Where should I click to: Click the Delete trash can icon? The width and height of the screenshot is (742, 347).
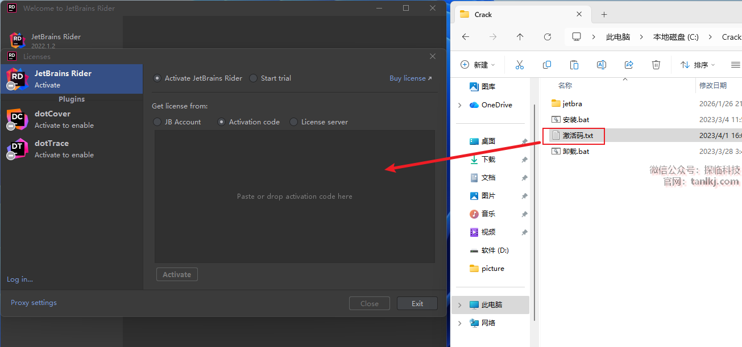point(656,65)
